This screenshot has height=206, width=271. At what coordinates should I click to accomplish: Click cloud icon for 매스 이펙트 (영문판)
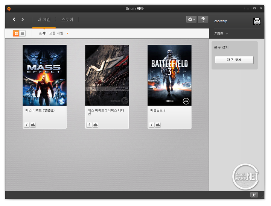[33, 125]
